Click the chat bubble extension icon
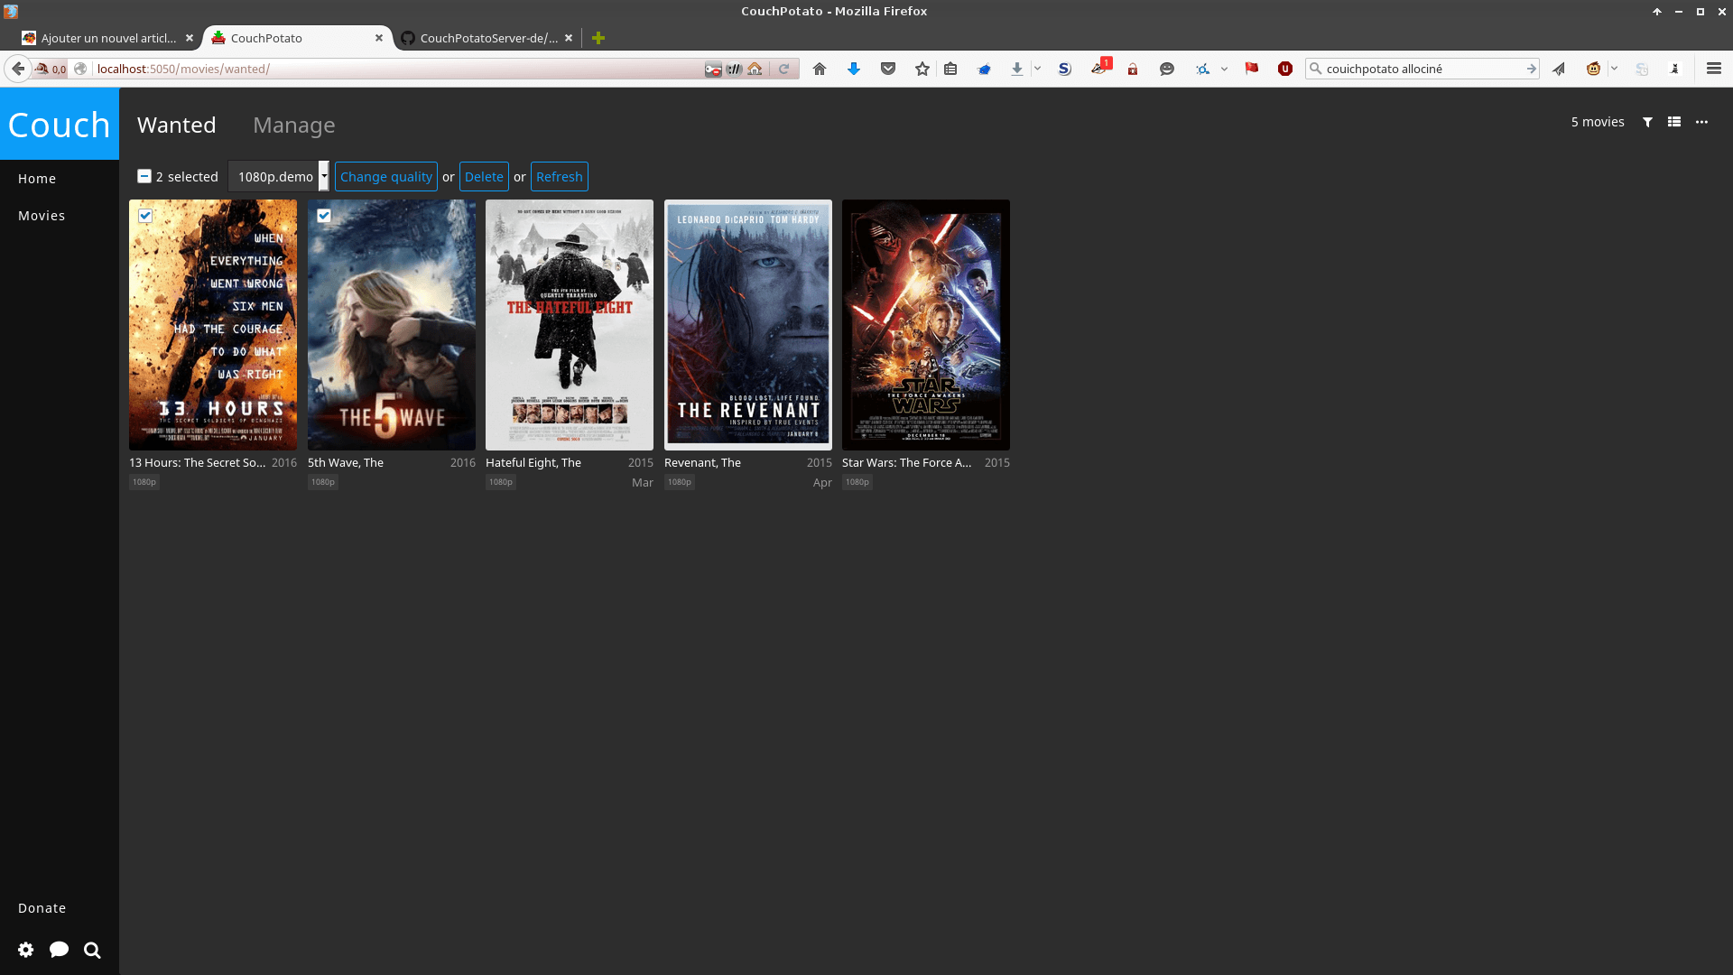The width and height of the screenshot is (1733, 975). coord(1167,69)
